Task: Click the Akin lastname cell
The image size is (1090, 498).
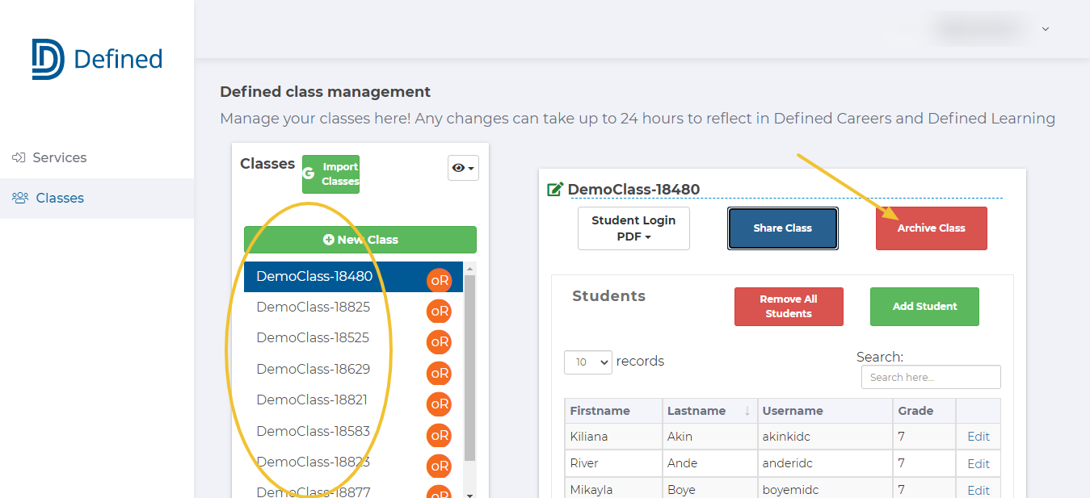Action: click(x=710, y=437)
